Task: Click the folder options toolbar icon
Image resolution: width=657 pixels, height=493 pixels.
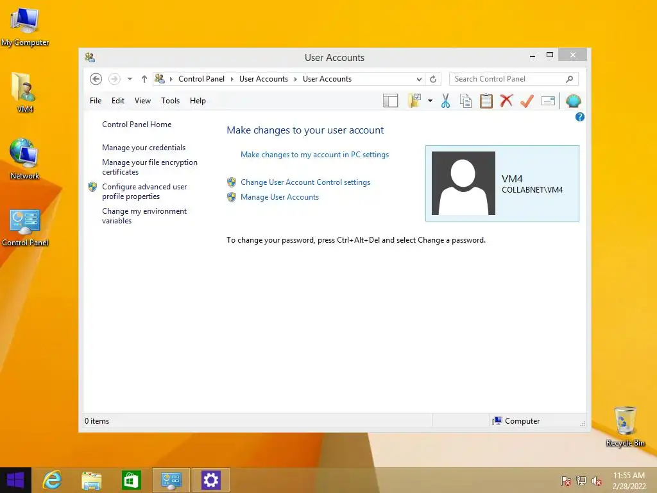Action: coord(414,101)
